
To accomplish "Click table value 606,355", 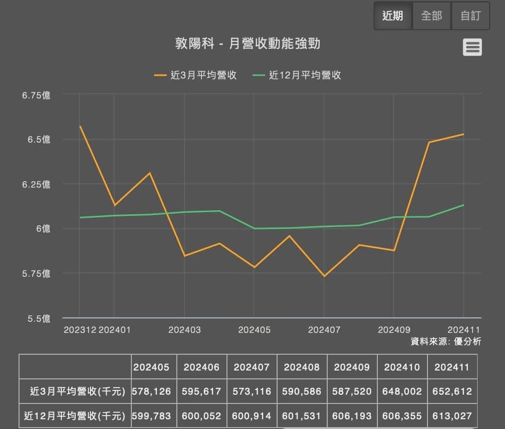I will click(402, 416).
